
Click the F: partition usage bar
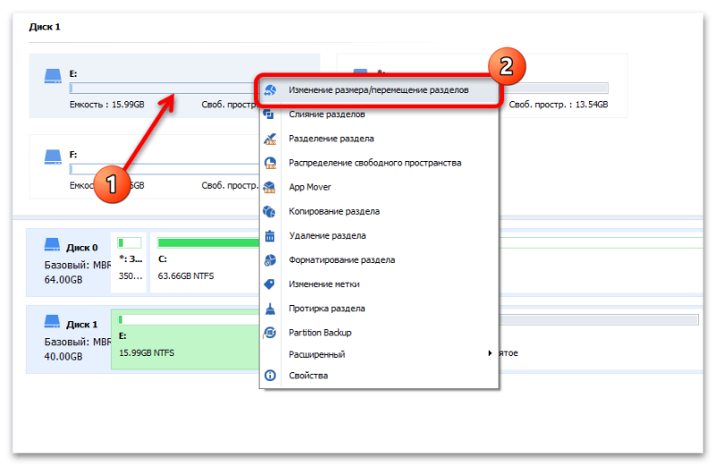[x=165, y=169]
